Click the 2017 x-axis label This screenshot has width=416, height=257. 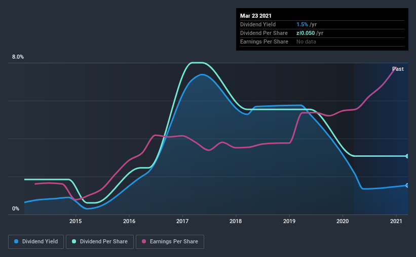pyautogui.click(x=182, y=221)
